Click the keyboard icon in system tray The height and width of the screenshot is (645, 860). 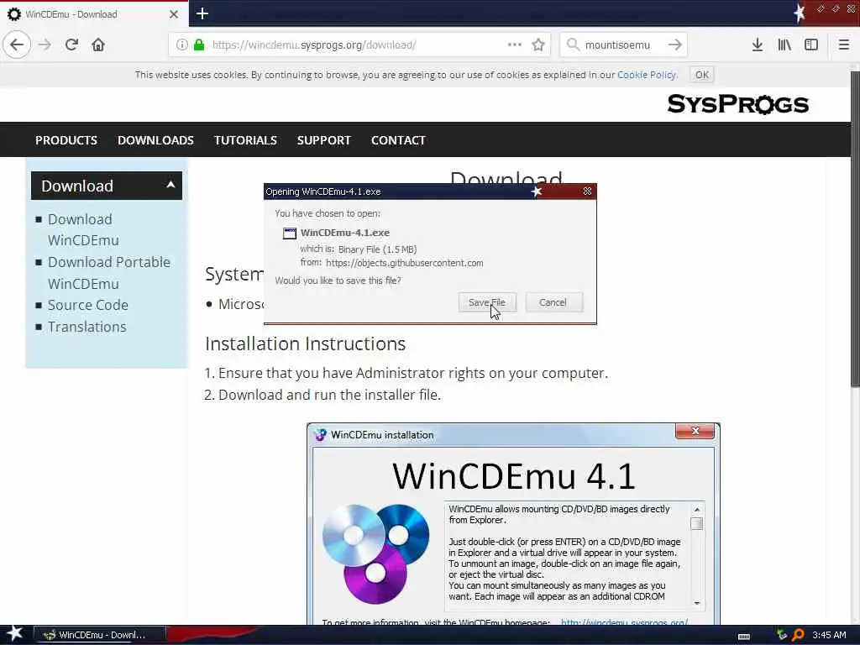click(744, 637)
